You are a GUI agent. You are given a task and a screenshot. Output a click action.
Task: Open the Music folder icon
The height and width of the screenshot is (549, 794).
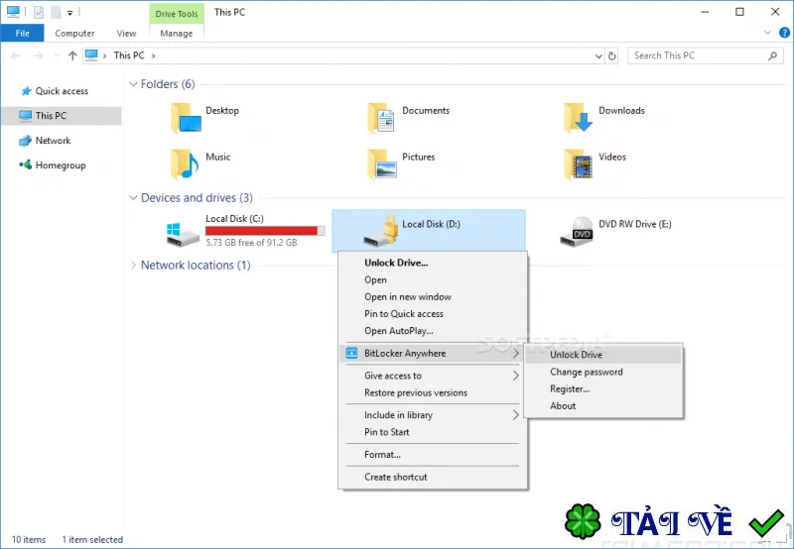click(185, 164)
